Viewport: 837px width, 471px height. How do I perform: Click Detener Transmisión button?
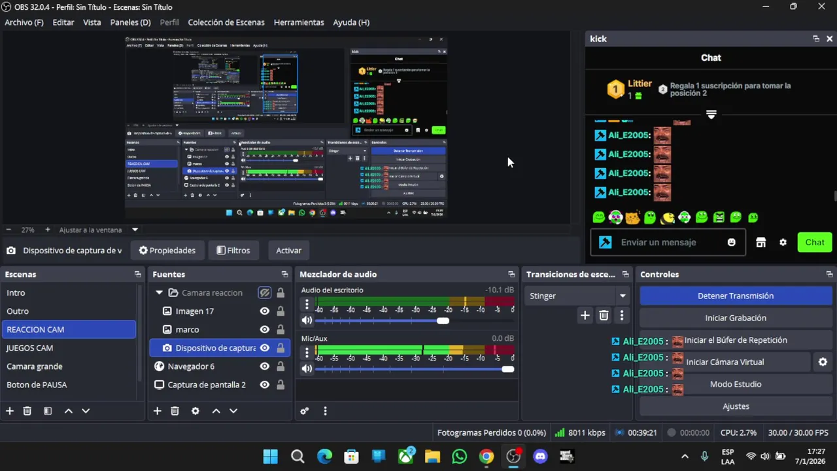tap(736, 296)
